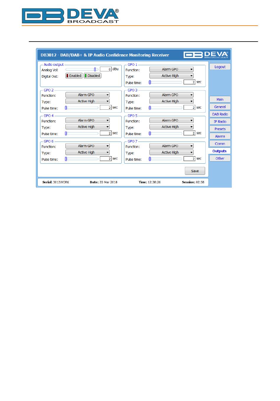This screenshot has width=280, height=401.
Task: Click the GPO 6 Pulse time field
Action: pos(106,159)
